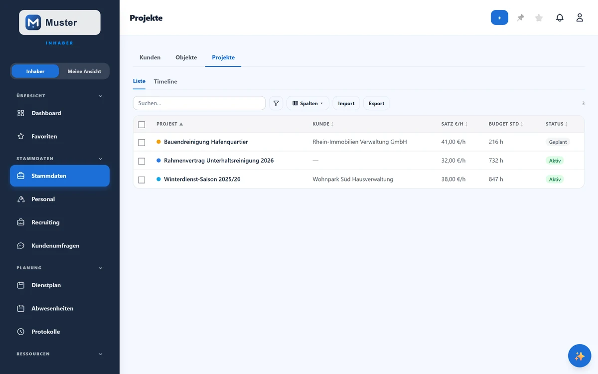Open the Objekte tab

pos(186,57)
